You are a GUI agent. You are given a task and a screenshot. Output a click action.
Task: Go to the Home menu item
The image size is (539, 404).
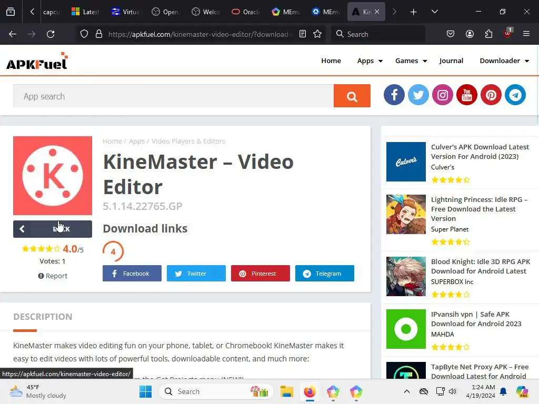pyautogui.click(x=331, y=61)
